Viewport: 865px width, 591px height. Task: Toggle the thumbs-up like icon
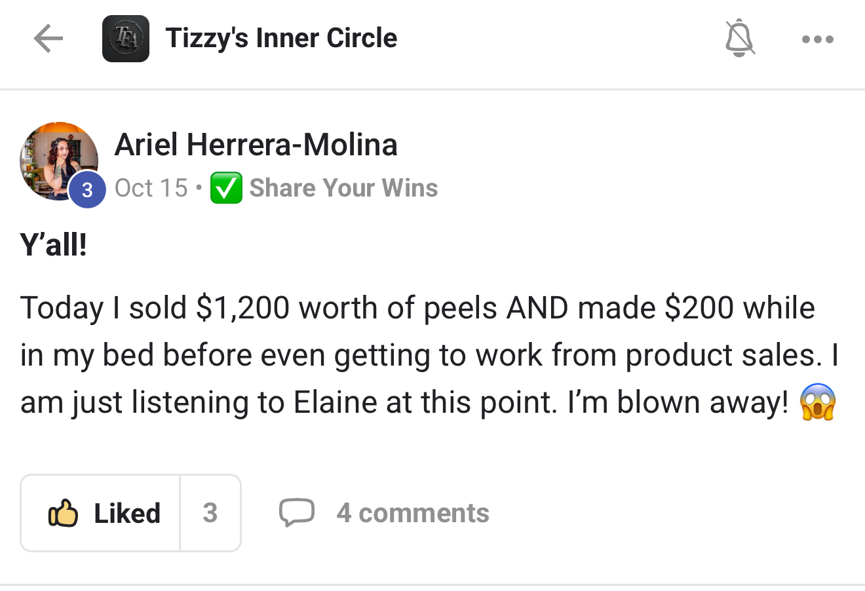point(64,513)
